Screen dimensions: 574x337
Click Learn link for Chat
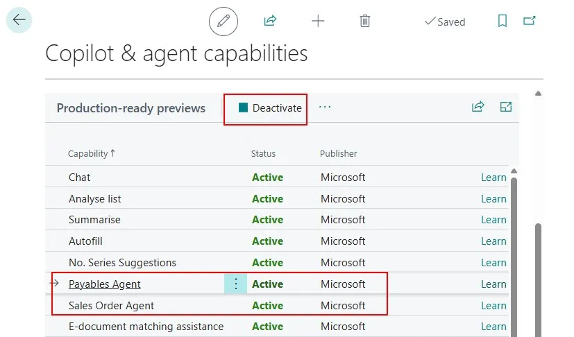pos(493,178)
